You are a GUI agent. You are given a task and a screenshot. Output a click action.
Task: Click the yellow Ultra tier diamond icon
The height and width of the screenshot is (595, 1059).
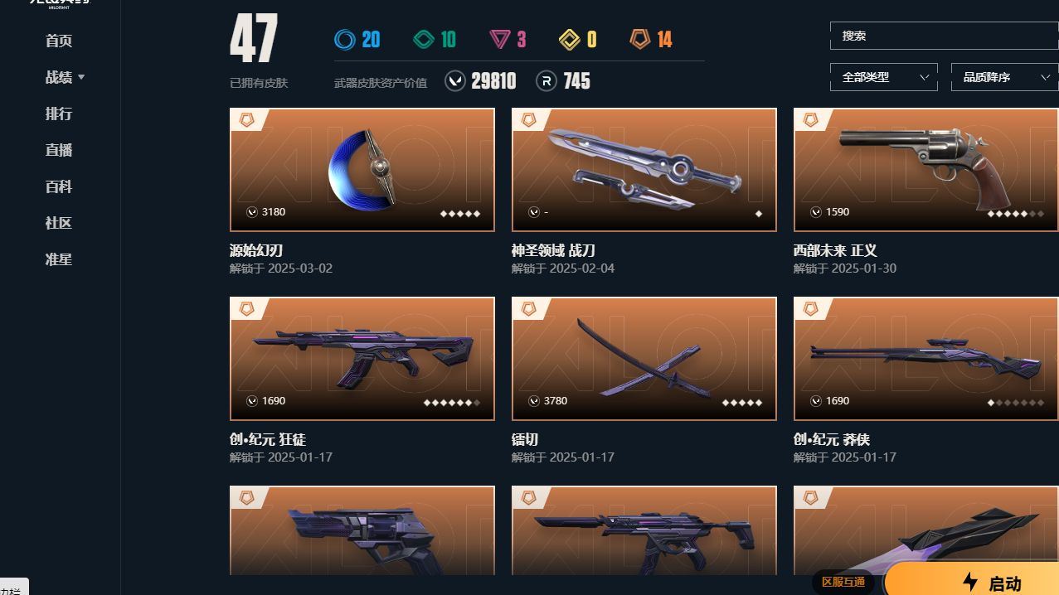click(570, 39)
